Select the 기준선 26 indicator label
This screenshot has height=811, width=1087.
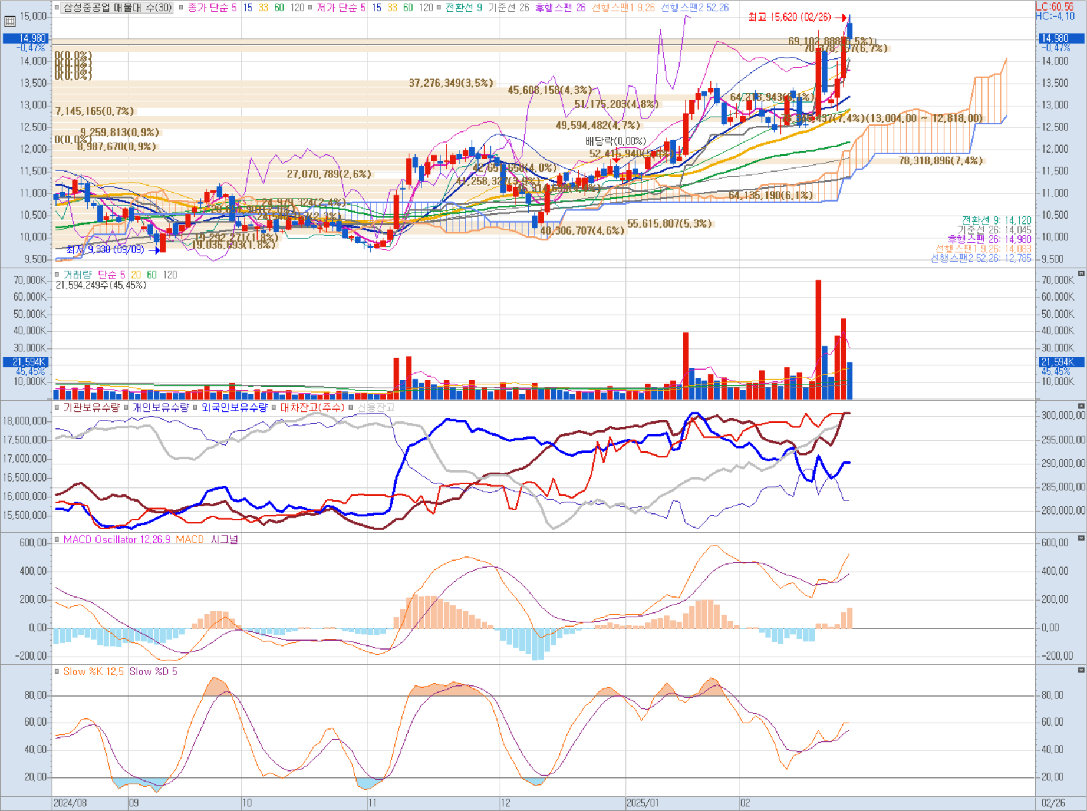pyautogui.click(x=508, y=8)
